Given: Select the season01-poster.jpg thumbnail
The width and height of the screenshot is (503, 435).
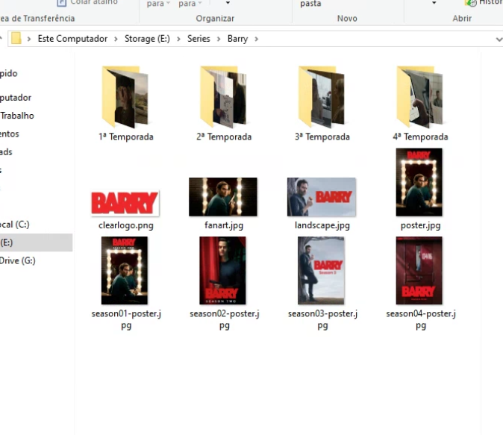Looking at the screenshot, I should [x=125, y=270].
